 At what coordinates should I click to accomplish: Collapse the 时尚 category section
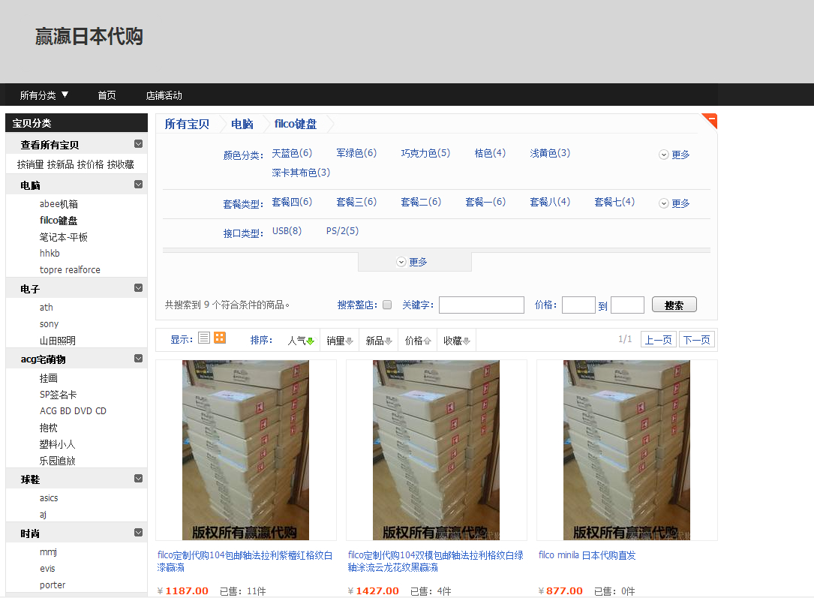(x=138, y=533)
